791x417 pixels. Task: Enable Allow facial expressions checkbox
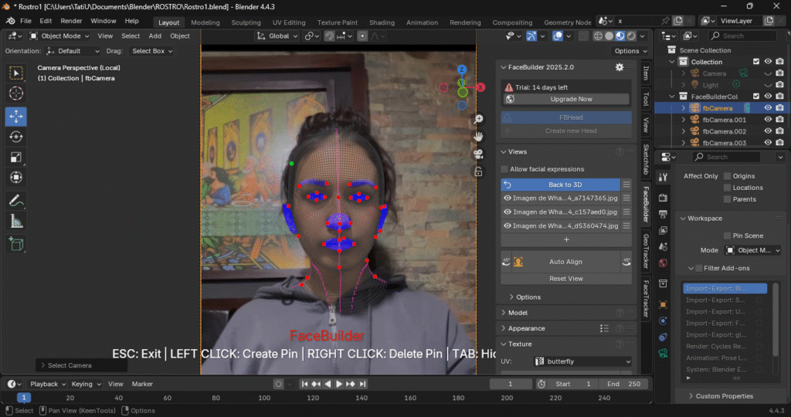coord(505,169)
